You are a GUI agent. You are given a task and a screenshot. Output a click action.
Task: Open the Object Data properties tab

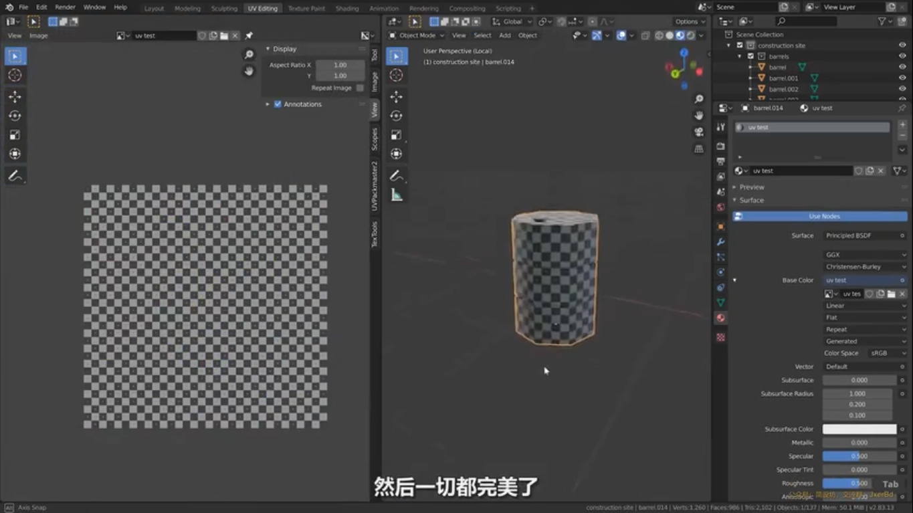pos(720,302)
